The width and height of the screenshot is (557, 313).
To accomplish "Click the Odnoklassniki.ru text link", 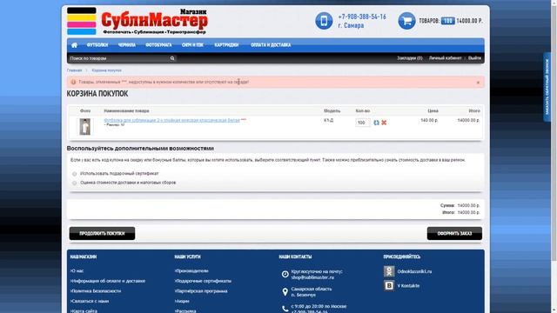I will pyautogui.click(x=414, y=271).
